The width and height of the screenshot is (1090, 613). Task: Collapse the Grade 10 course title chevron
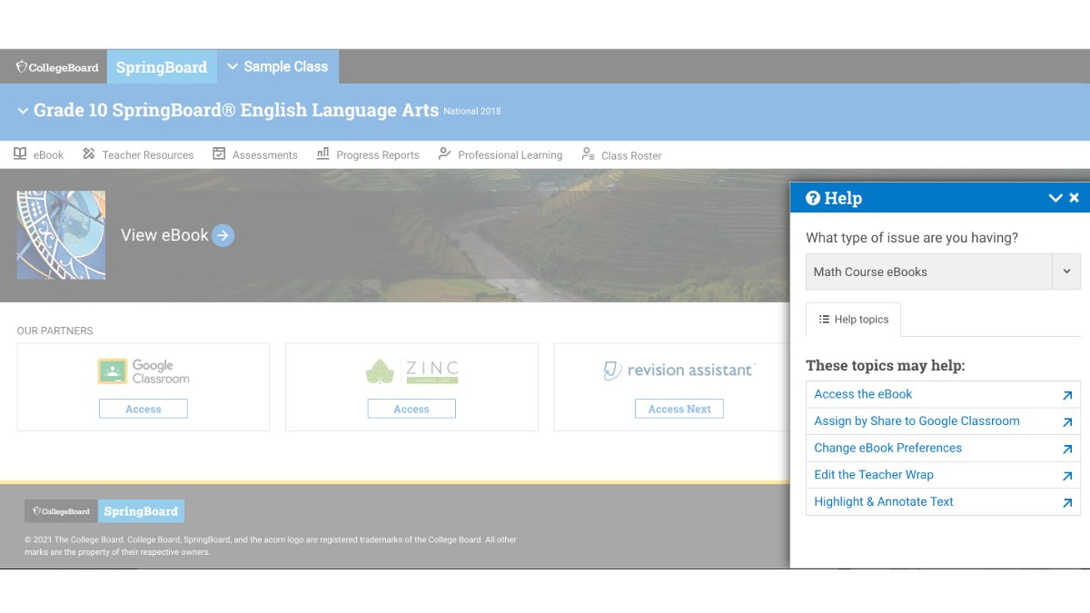pyautogui.click(x=23, y=111)
